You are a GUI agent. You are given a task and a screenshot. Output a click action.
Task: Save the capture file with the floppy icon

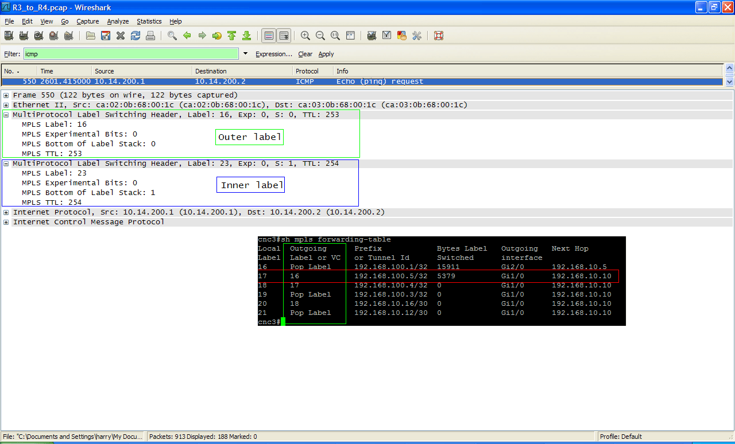coord(106,36)
